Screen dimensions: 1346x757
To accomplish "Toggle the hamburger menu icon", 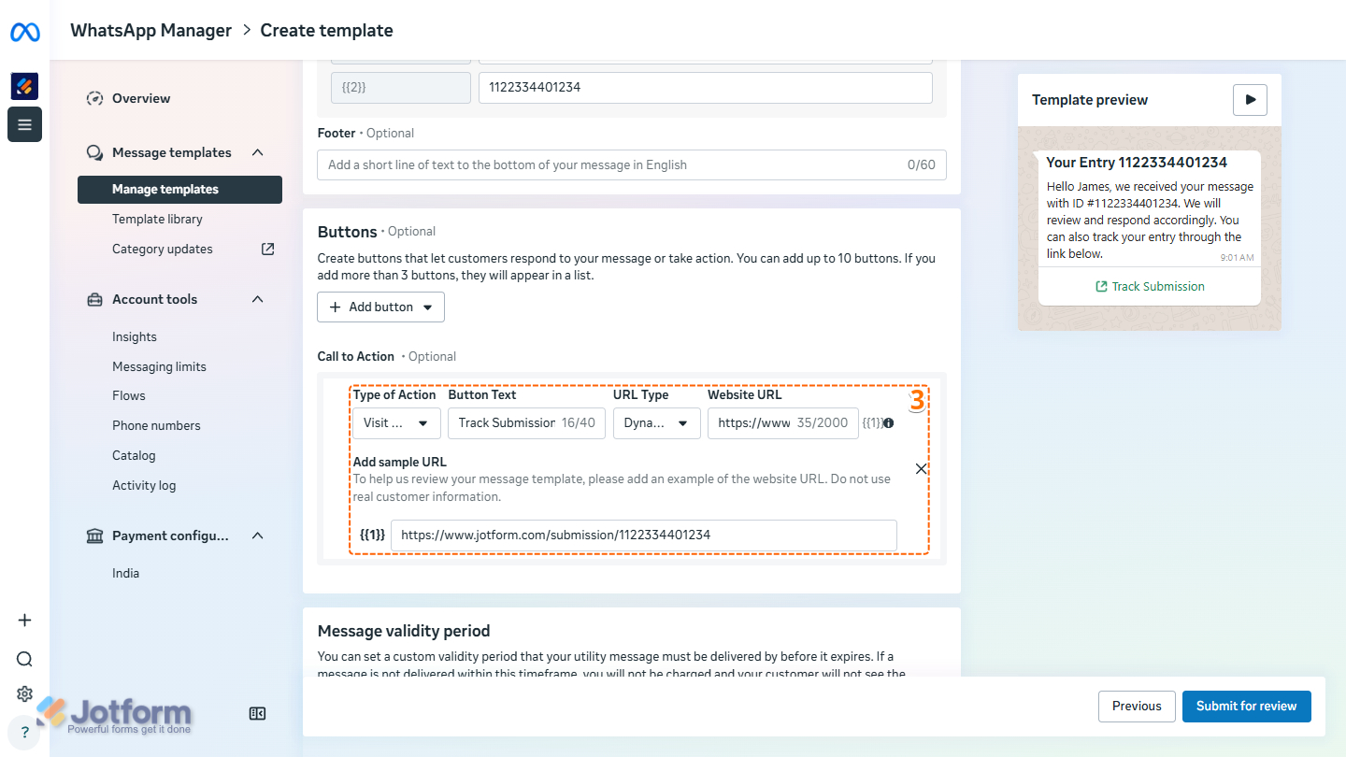I will [x=24, y=124].
